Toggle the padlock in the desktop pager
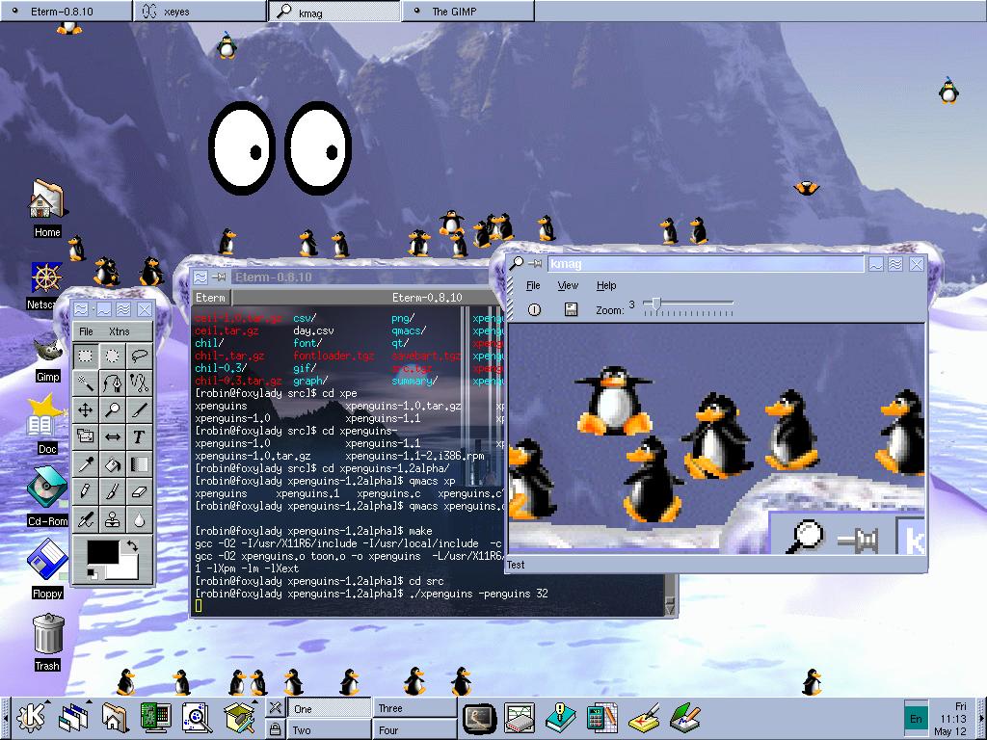Image resolution: width=987 pixels, height=740 pixels. (x=275, y=729)
